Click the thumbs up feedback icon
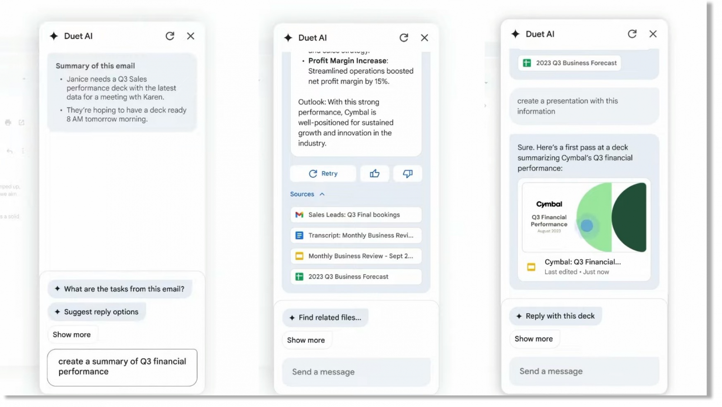The image size is (722, 407). click(375, 174)
